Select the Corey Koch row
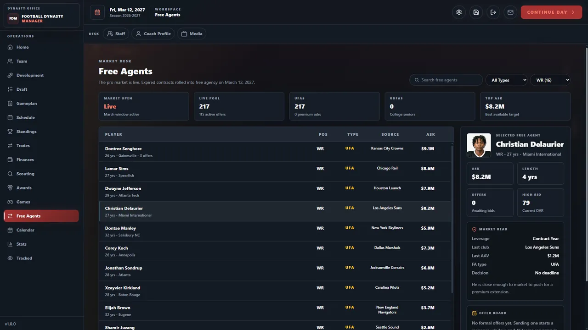The width and height of the screenshot is (588, 330). (275, 251)
